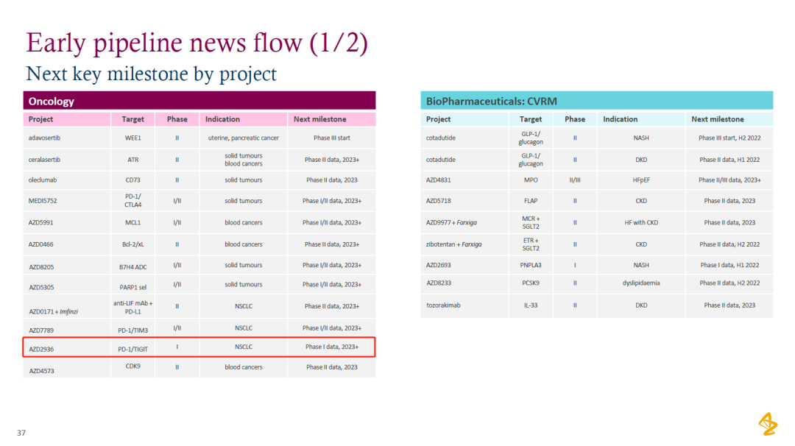Click the slide page number 37
This screenshot has width=795, height=446.
21,433
